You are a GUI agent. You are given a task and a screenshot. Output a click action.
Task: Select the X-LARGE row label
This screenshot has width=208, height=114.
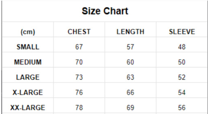[x=28, y=92]
